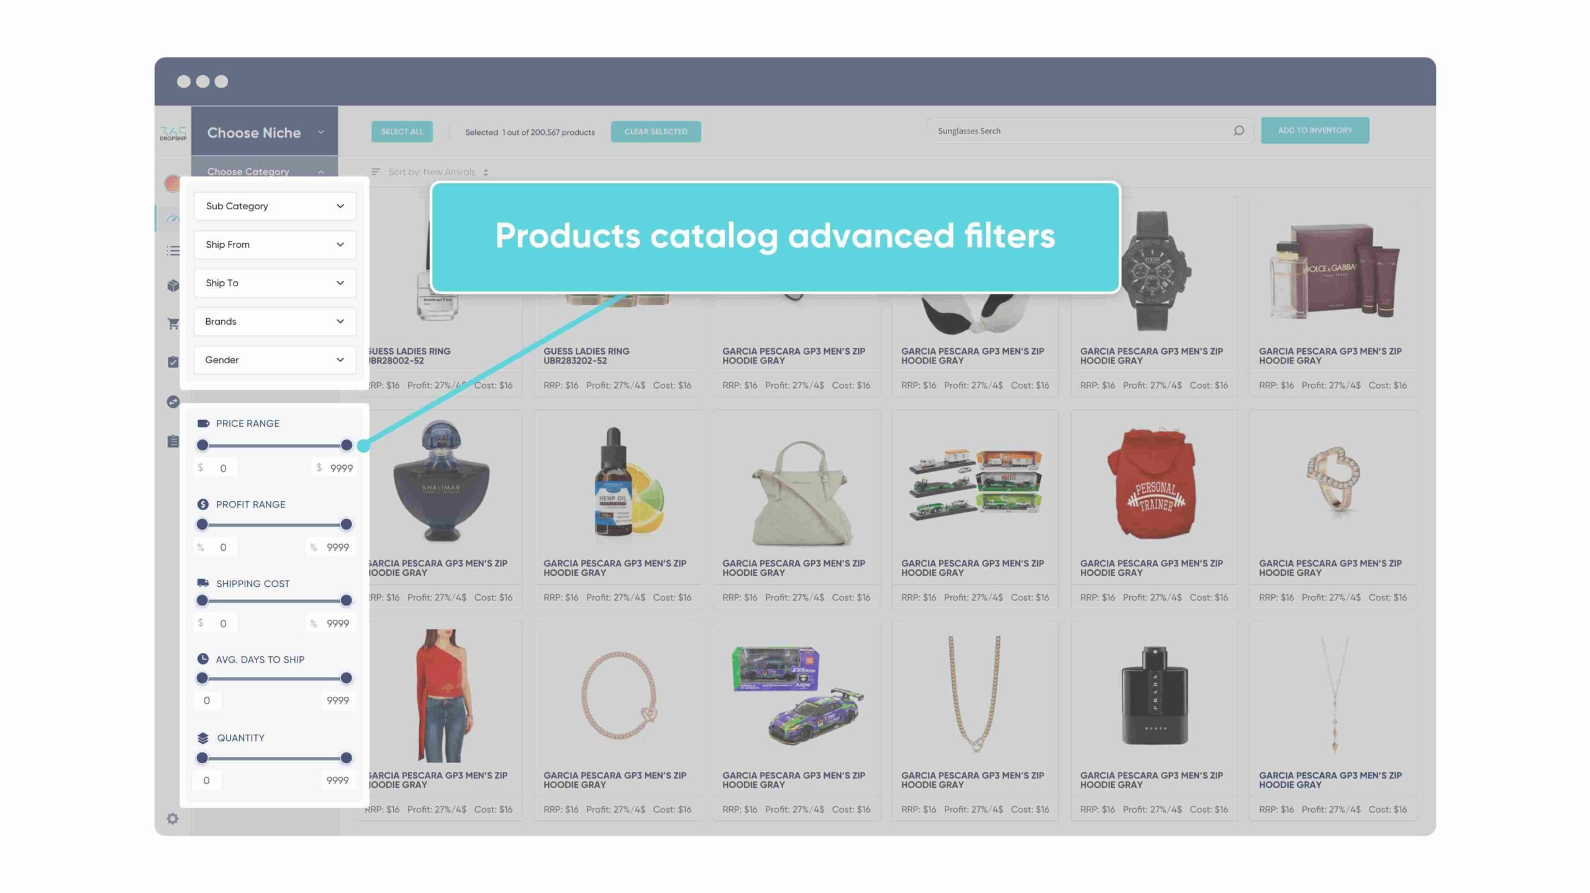The width and height of the screenshot is (1590, 893).
Task: Click SELECT ALL button in toolbar
Action: tap(402, 131)
